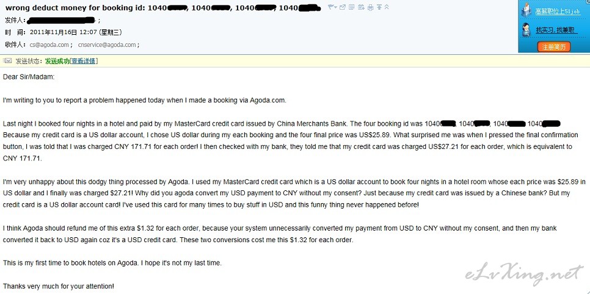Viewport: 590px width, 294px height.
Task: Collapse header with double chevron icon
Action: 387,7
